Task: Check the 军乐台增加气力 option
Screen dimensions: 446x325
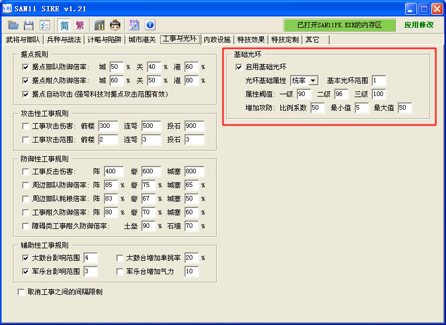Action: [x=120, y=272]
